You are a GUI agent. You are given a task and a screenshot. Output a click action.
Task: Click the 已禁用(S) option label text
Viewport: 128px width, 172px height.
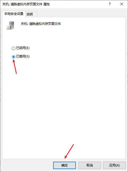[x=23, y=56]
